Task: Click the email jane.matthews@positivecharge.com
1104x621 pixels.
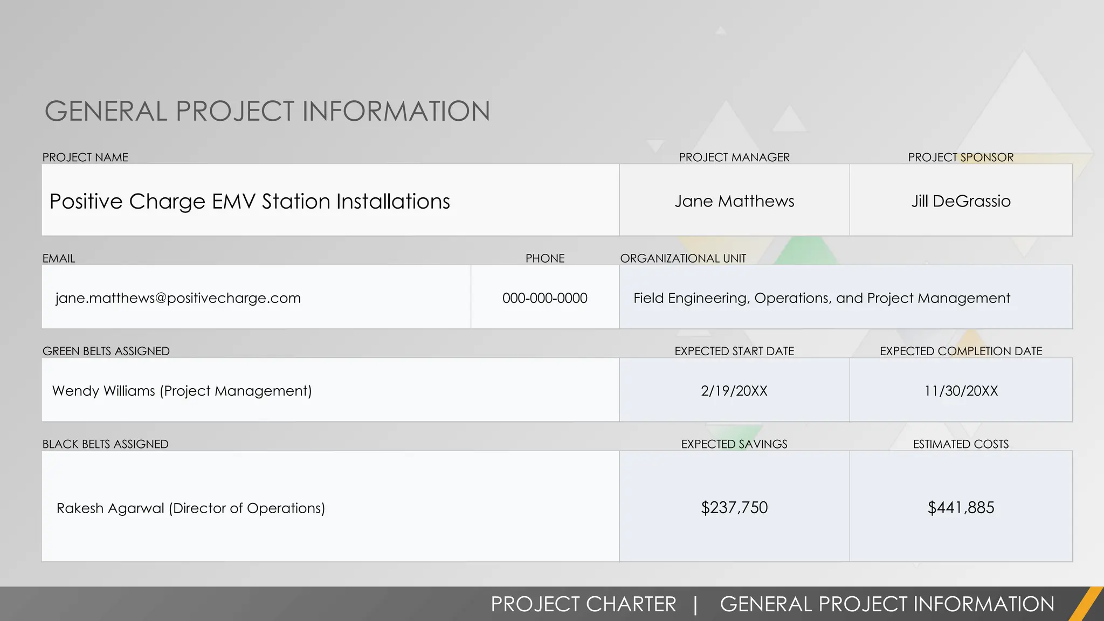Action: [x=178, y=298]
